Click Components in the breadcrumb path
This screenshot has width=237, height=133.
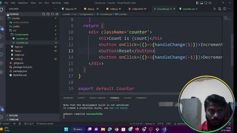point(86,14)
